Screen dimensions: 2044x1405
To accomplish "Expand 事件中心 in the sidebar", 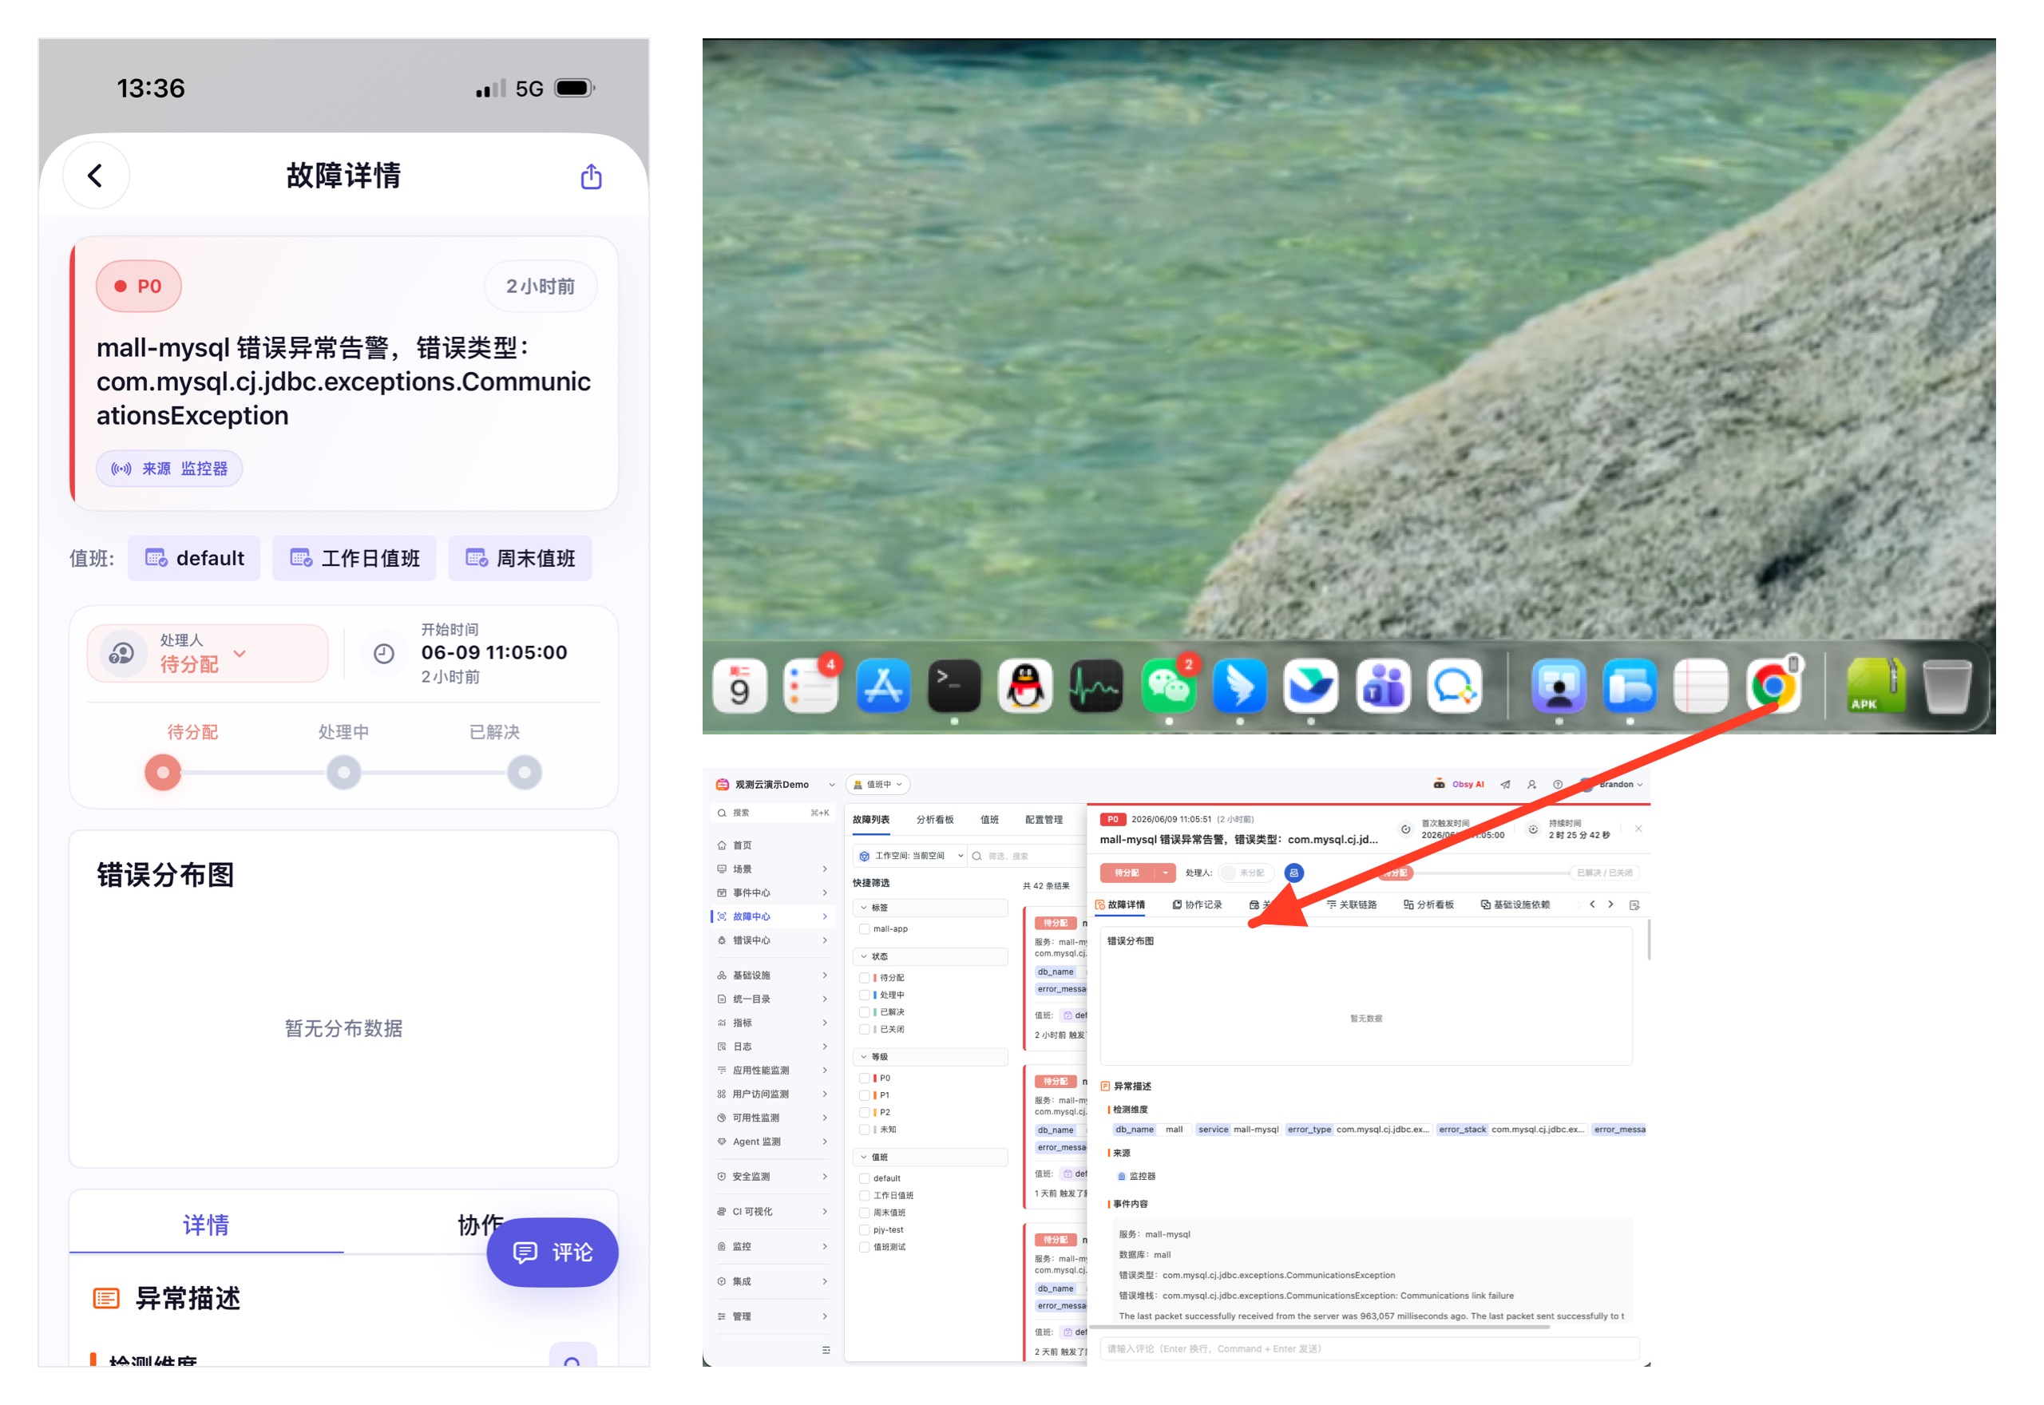I will 772,892.
